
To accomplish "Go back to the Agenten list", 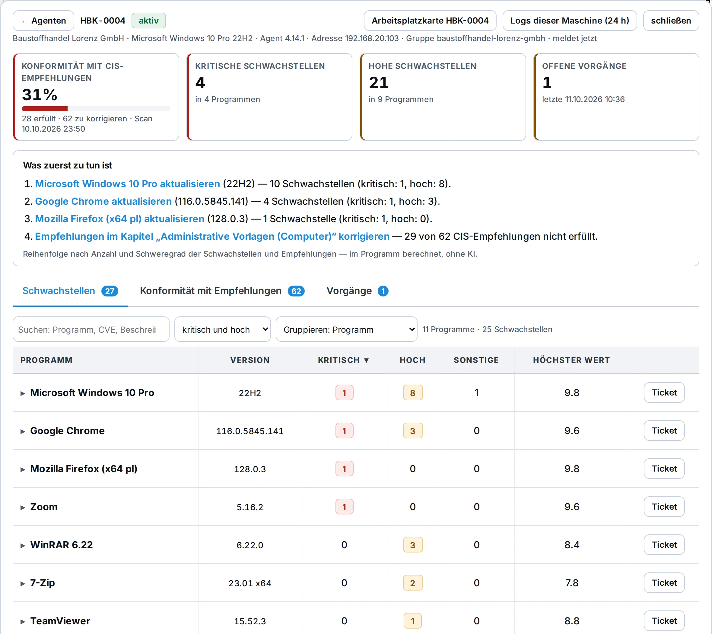I will (43, 21).
